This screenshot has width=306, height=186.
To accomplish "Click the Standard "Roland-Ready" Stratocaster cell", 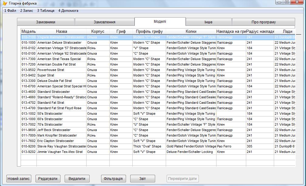I will (x=61, y=97).
